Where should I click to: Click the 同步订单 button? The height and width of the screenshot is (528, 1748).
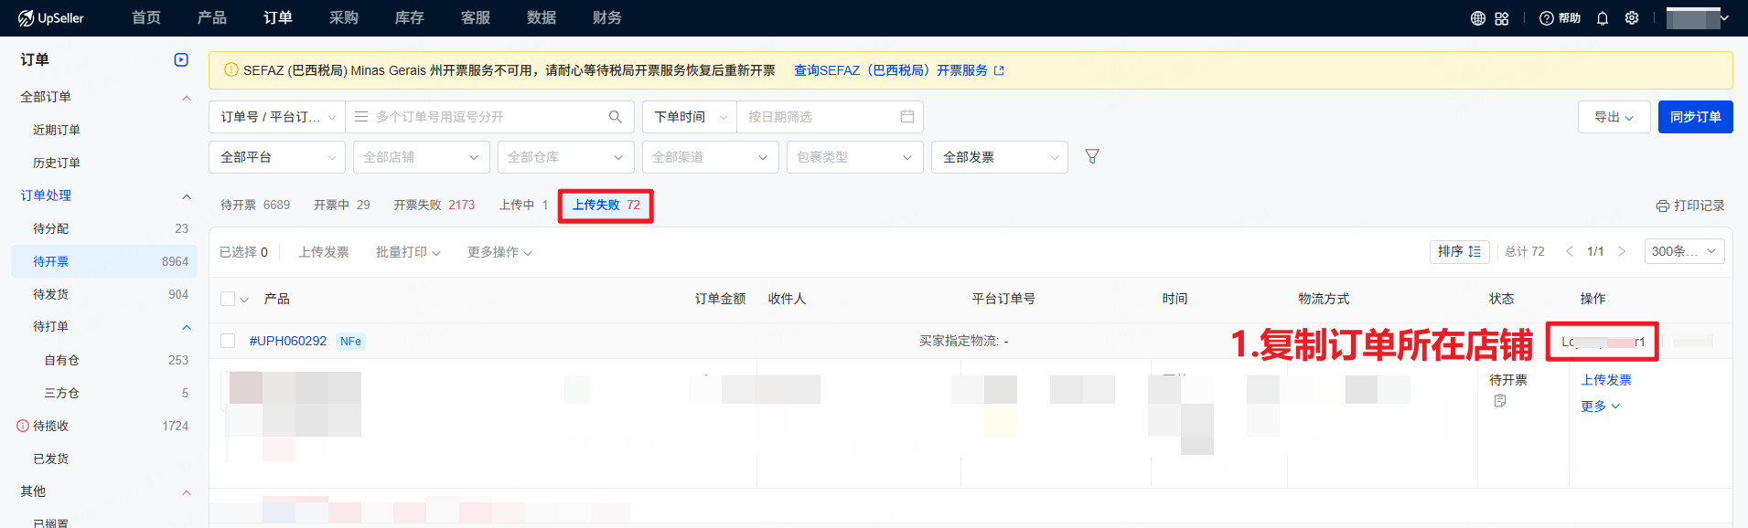[1695, 117]
